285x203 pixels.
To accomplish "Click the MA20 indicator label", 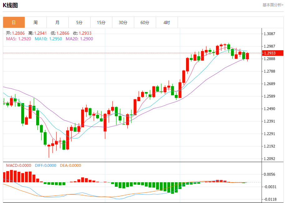I will coord(79,39).
